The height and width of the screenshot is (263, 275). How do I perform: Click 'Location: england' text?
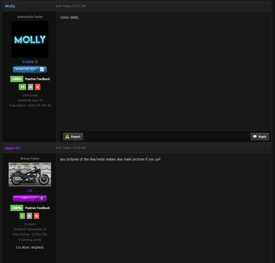pos(30,247)
